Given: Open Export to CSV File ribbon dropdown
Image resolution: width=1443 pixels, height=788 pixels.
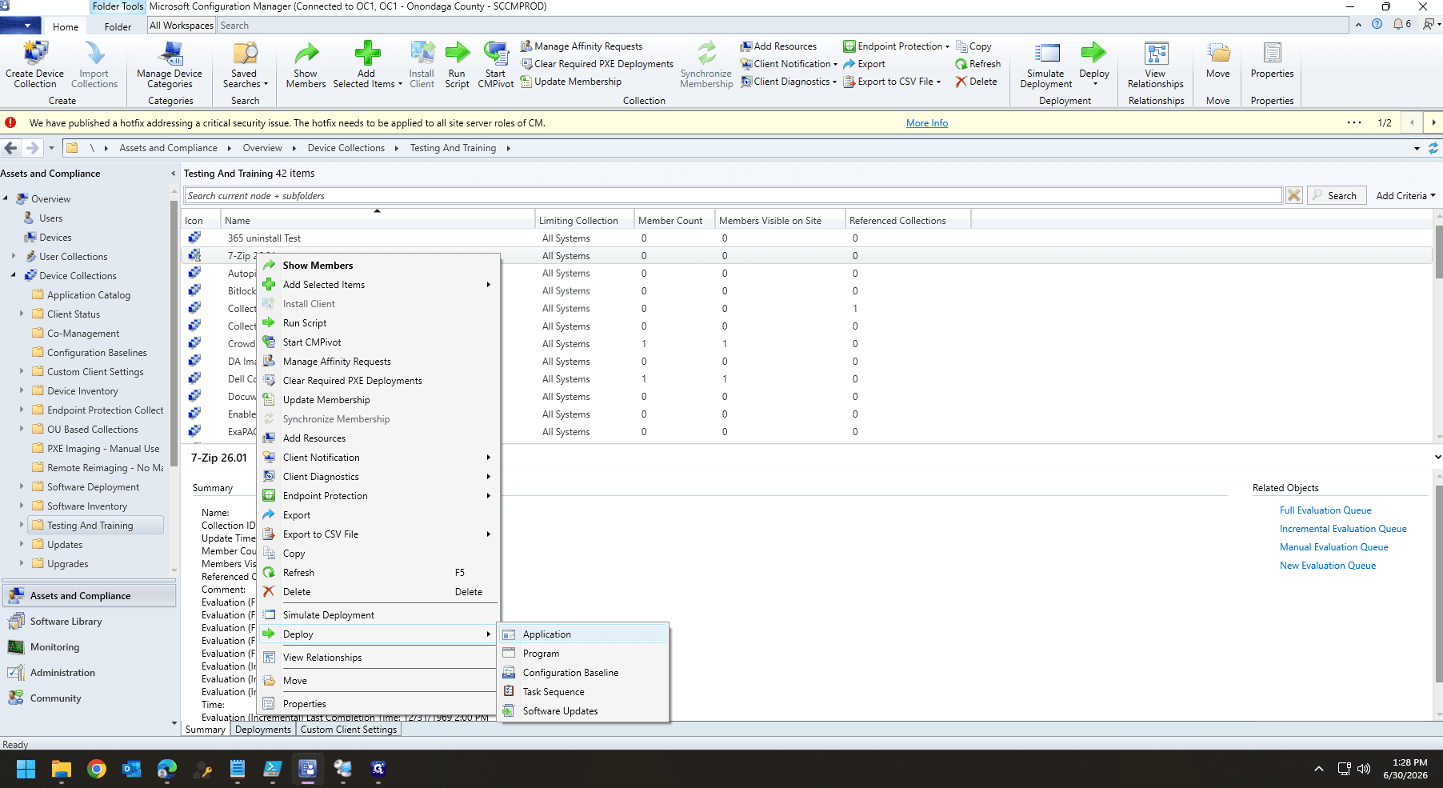Looking at the screenshot, I should 893,82.
